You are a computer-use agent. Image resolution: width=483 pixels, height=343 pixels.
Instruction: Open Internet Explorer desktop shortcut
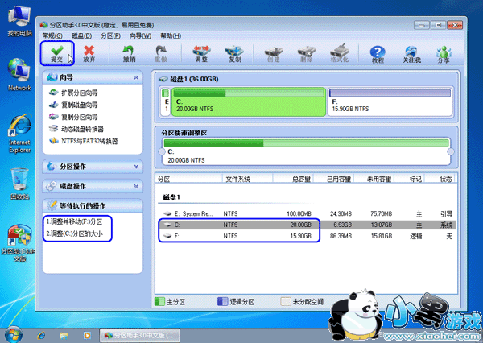[19, 134]
